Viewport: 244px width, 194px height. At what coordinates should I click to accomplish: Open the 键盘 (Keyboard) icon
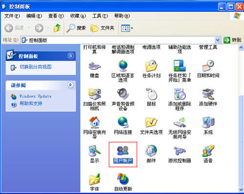pos(95,66)
